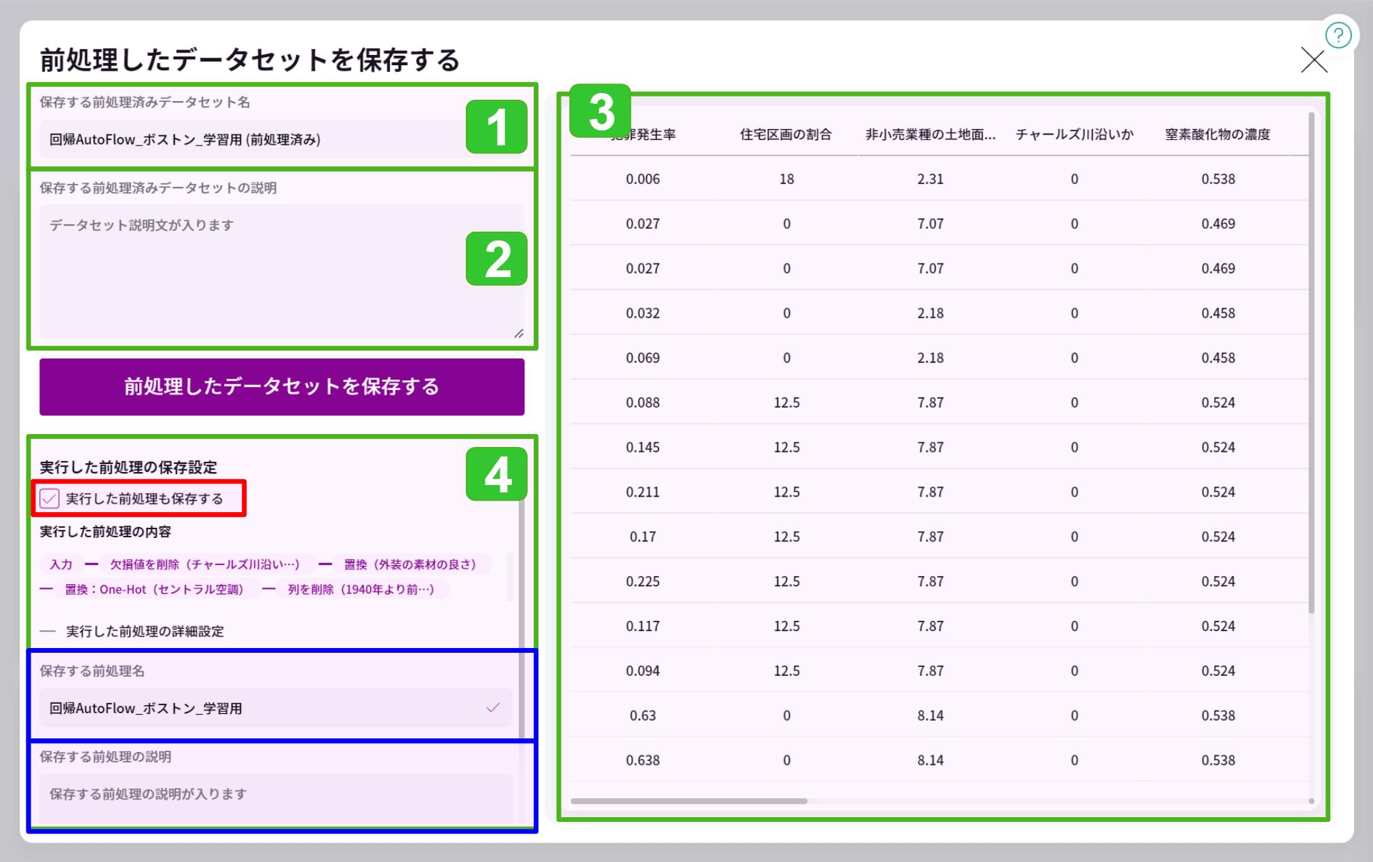The height and width of the screenshot is (862, 1373).
Task: Click the cell value 0.211
Action: 642,492
